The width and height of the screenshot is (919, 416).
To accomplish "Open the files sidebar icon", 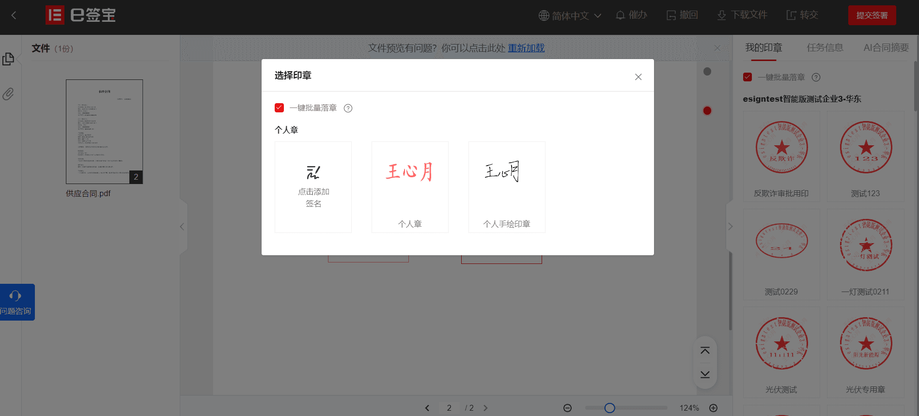I will click(8, 59).
